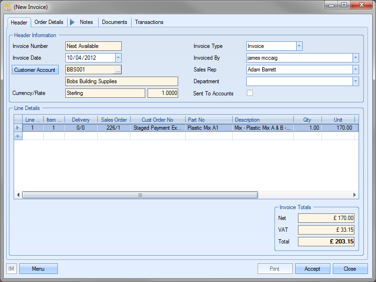
Task: Go to the Transactions tab
Action: pos(149,22)
